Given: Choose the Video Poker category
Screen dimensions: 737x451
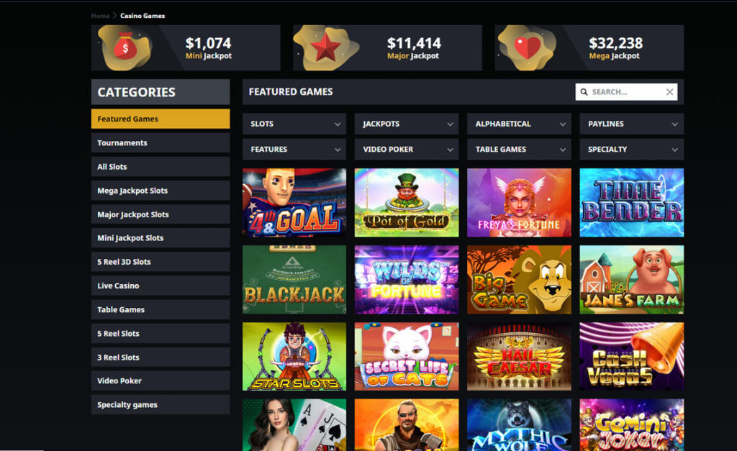Looking at the screenshot, I should (x=160, y=381).
